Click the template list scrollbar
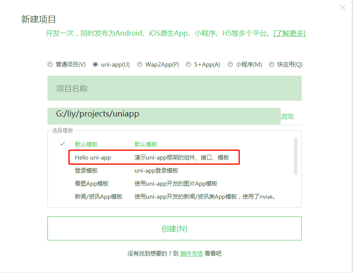The image size is (353, 273). [296, 156]
